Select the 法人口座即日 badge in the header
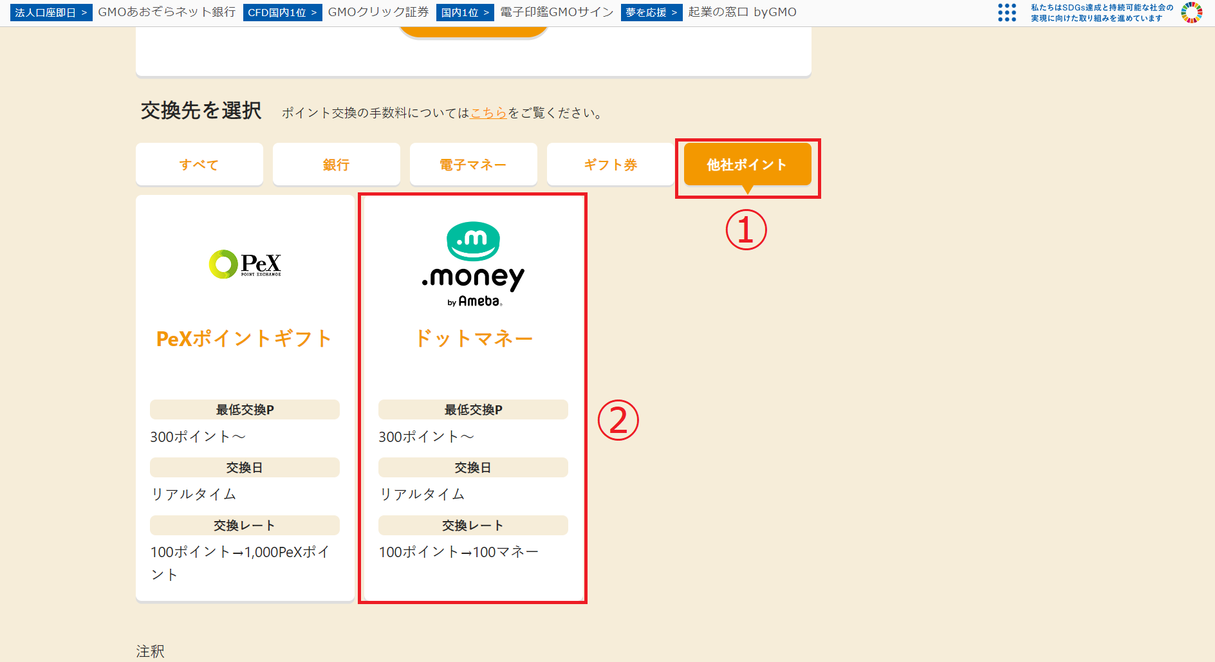Screen dimensions: 1215x662 (x=51, y=12)
